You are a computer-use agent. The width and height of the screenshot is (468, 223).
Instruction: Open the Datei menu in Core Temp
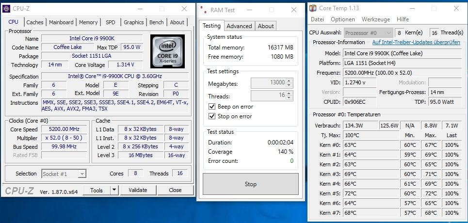tap(317, 19)
